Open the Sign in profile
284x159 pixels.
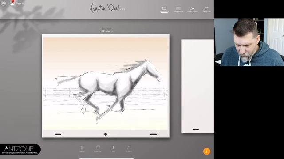17,3
